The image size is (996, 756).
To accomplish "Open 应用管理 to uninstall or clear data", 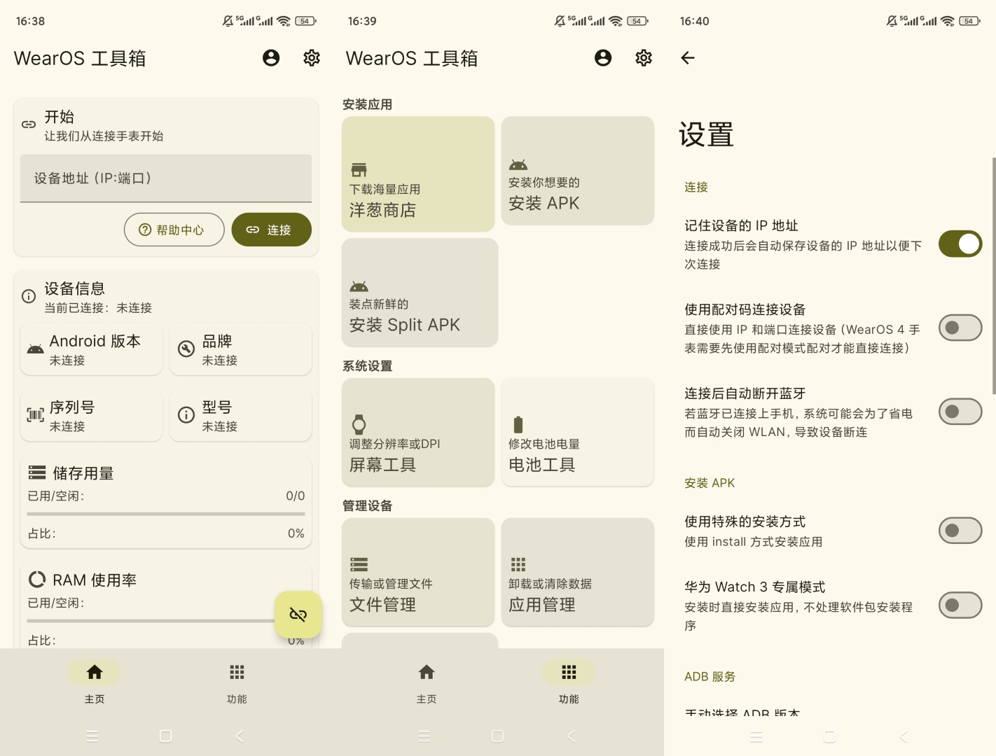I will [576, 572].
